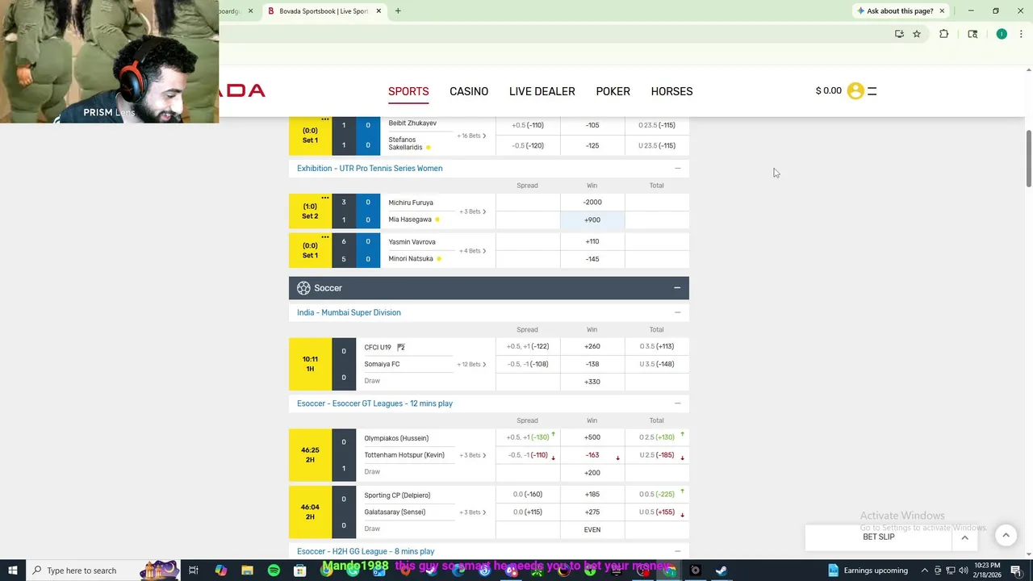Expand +16 Bets for Zhukayev match
The height and width of the screenshot is (581, 1033).
(x=472, y=136)
